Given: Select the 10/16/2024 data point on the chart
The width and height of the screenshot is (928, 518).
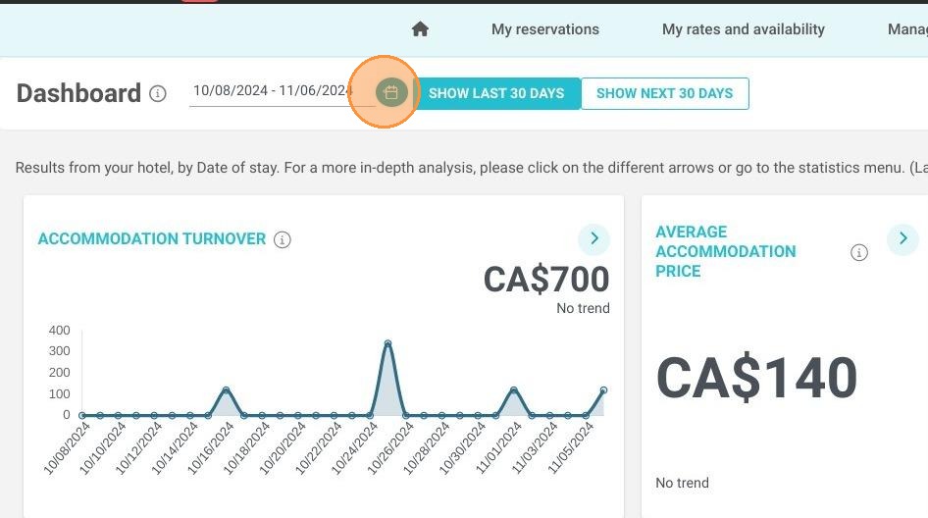Looking at the screenshot, I should [226, 390].
